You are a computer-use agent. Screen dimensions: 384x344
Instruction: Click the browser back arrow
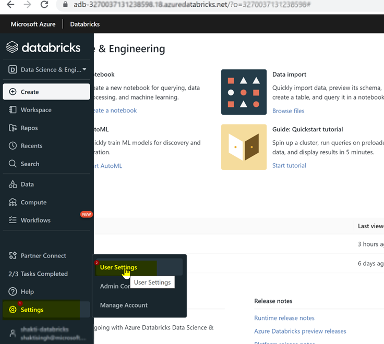[10, 4]
